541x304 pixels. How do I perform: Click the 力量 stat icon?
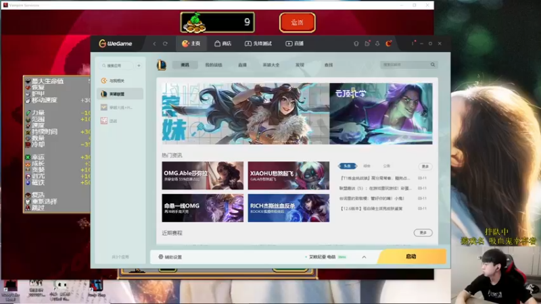click(x=28, y=113)
